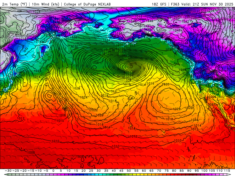Click the 90 value on the temperature scale

coord(189,171)
